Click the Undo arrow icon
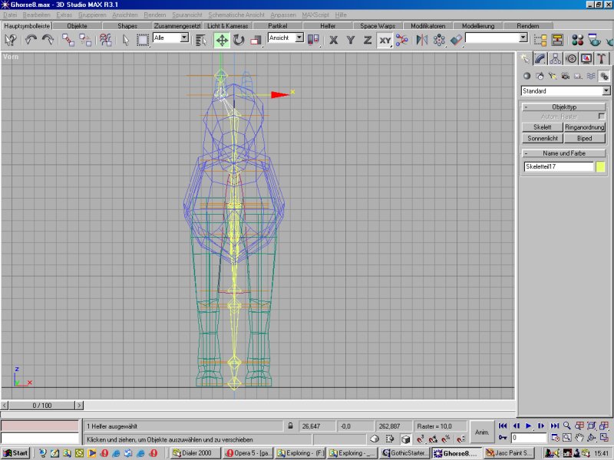The width and height of the screenshot is (614, 460). pos(31,40)
